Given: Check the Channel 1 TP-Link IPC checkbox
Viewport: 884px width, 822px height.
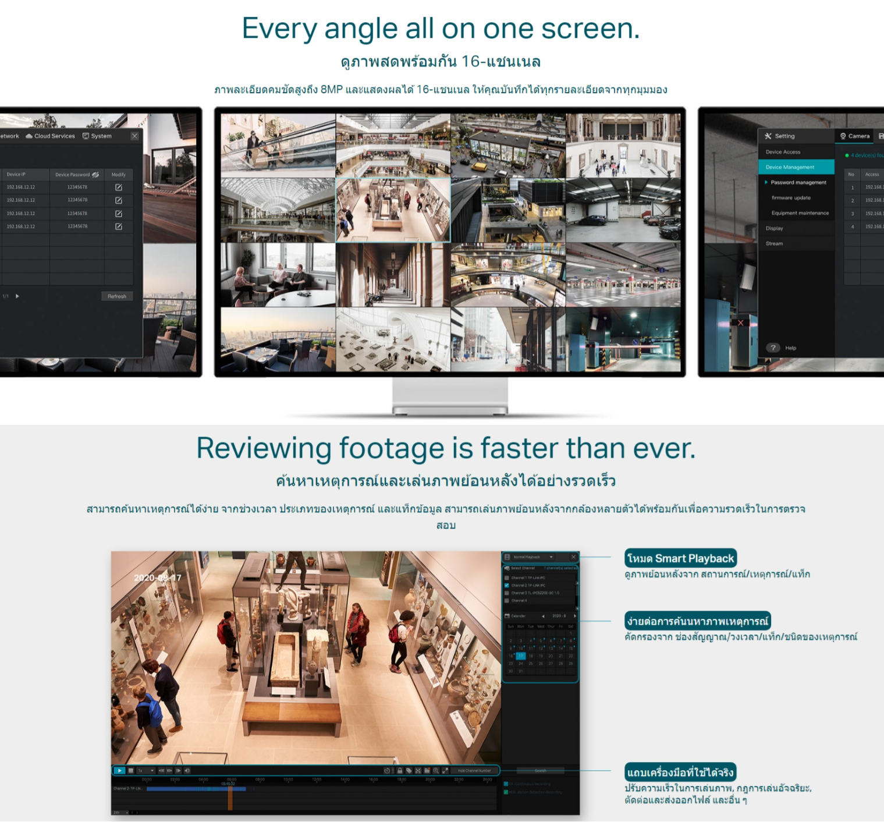Looking at the screenshot, I should point(507,578).
